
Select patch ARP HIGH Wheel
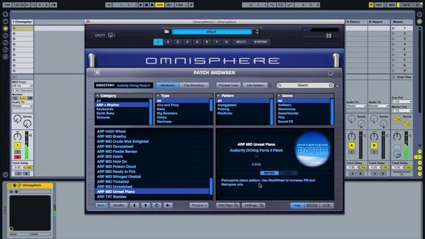pyautogui.click(x=112, y=131)
